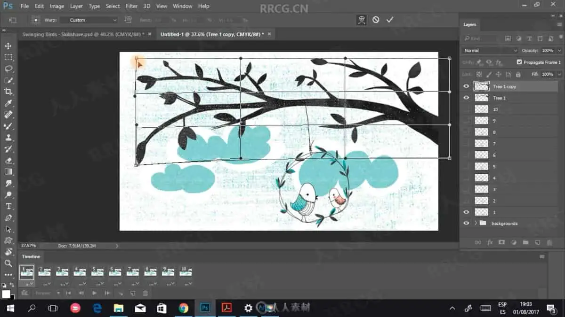Delete selected frame in Timeline
This screenshot has height=317, width=565.
[145, 293]
